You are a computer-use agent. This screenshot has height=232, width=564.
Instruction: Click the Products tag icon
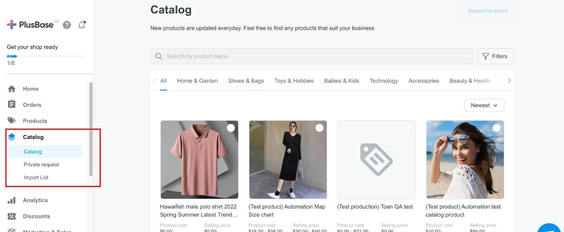[12, 121]
